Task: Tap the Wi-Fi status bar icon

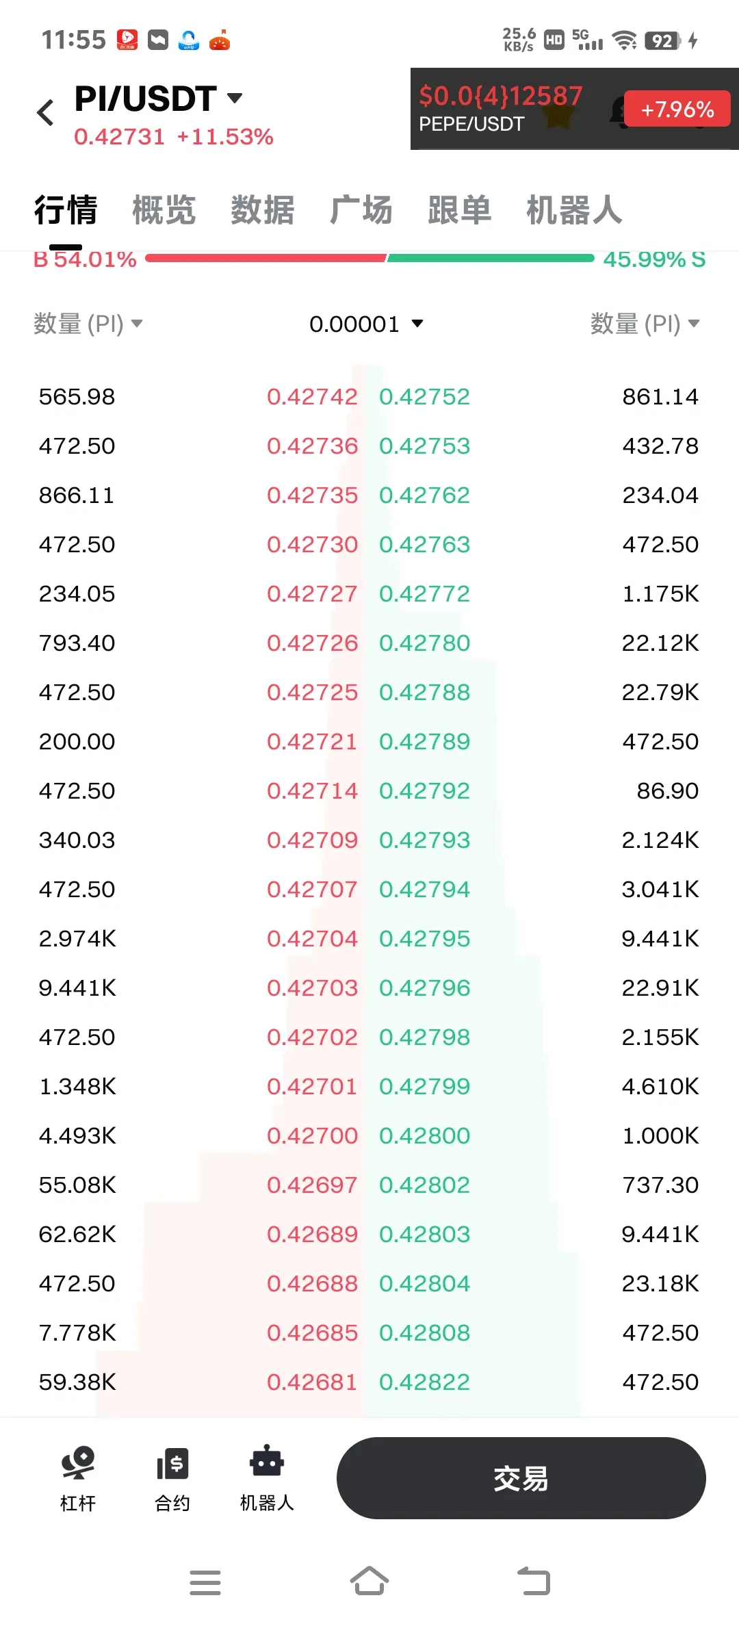Action: (x=625, y=40)
